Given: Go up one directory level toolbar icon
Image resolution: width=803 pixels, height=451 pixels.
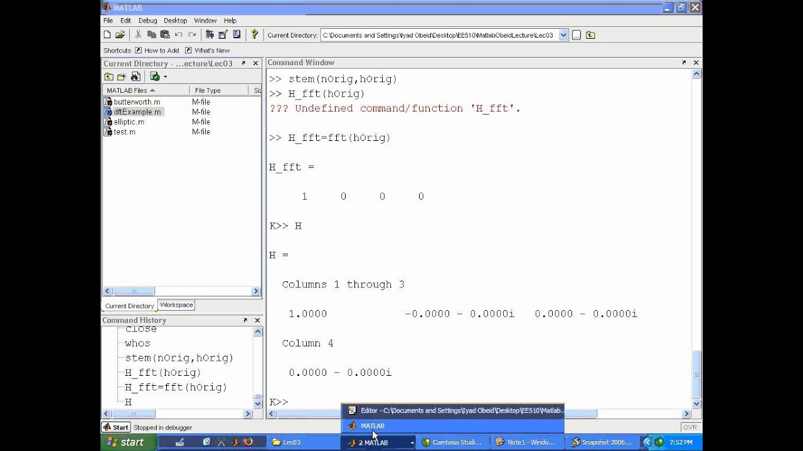Looking at the screenshot, I should (590, 35).
